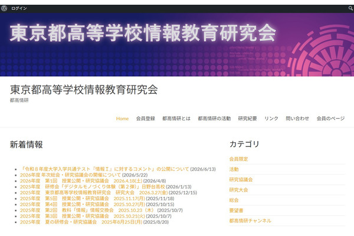Click the header banner image
The width and height of the screenshot is (354, 236).
(x=177, y=44)
